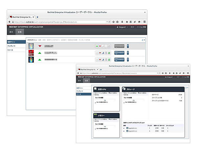Viewport: 197px width, 153px height.
Task: Click the greyed CONSOLE button on stopped VM
Action: coord(120,46)
